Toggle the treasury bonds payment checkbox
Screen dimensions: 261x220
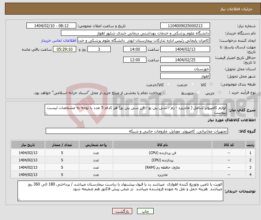(166, 92)
